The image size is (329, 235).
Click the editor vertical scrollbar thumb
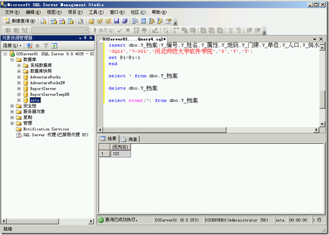click(x=322, y=99)
